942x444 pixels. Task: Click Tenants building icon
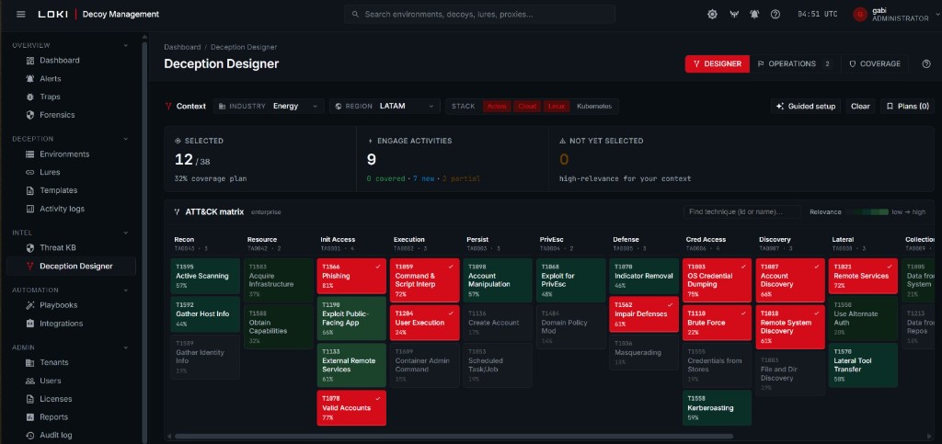[30, 362]
